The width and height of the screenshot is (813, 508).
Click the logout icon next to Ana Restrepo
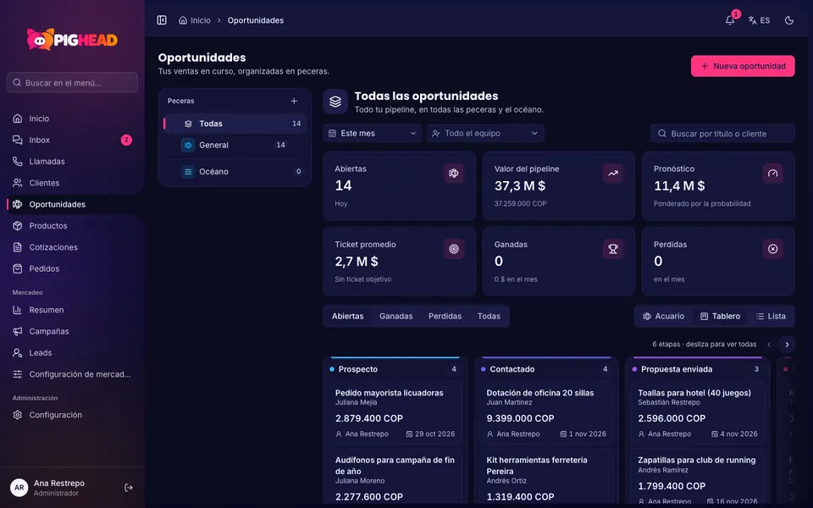(x=129, y=488)
